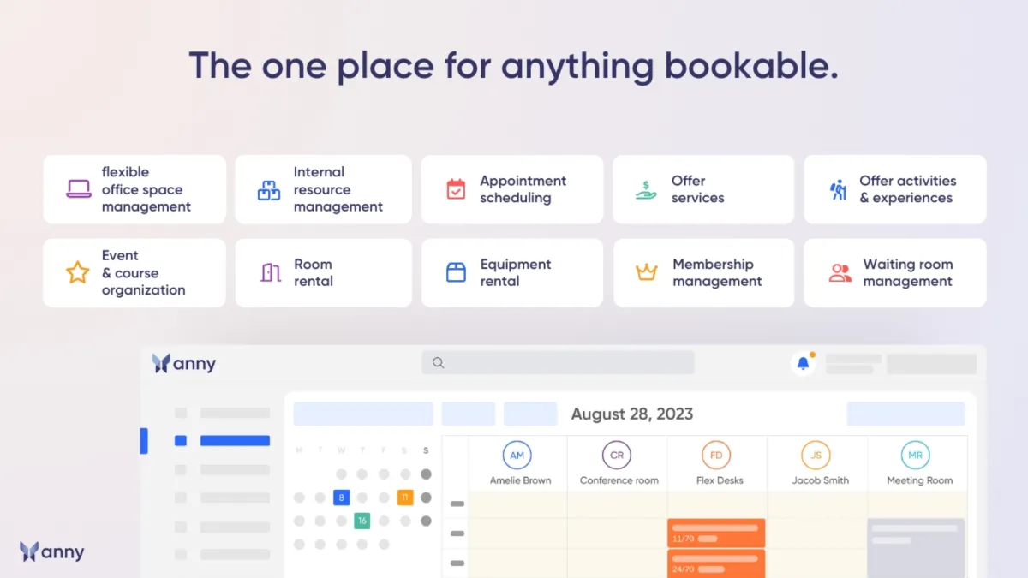Click the August 28, 2023 date heading
Image resolution: width=1028 pixels, height=578 pixels.
click(632, 414)
